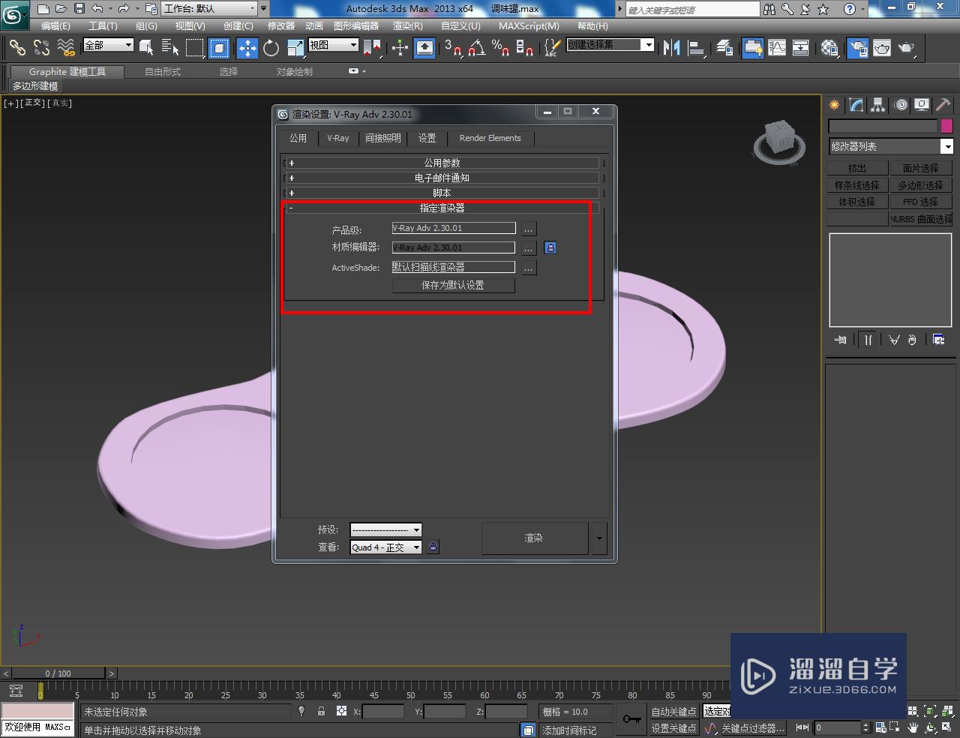Screen dimensions: 960x738
Task: Apply the 挤出 modifier button
Action: pyautogui.click(x=857, y=168)
